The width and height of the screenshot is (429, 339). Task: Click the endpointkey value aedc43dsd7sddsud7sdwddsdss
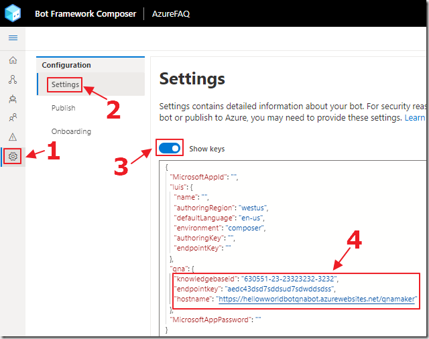click(x=280, y=289)
